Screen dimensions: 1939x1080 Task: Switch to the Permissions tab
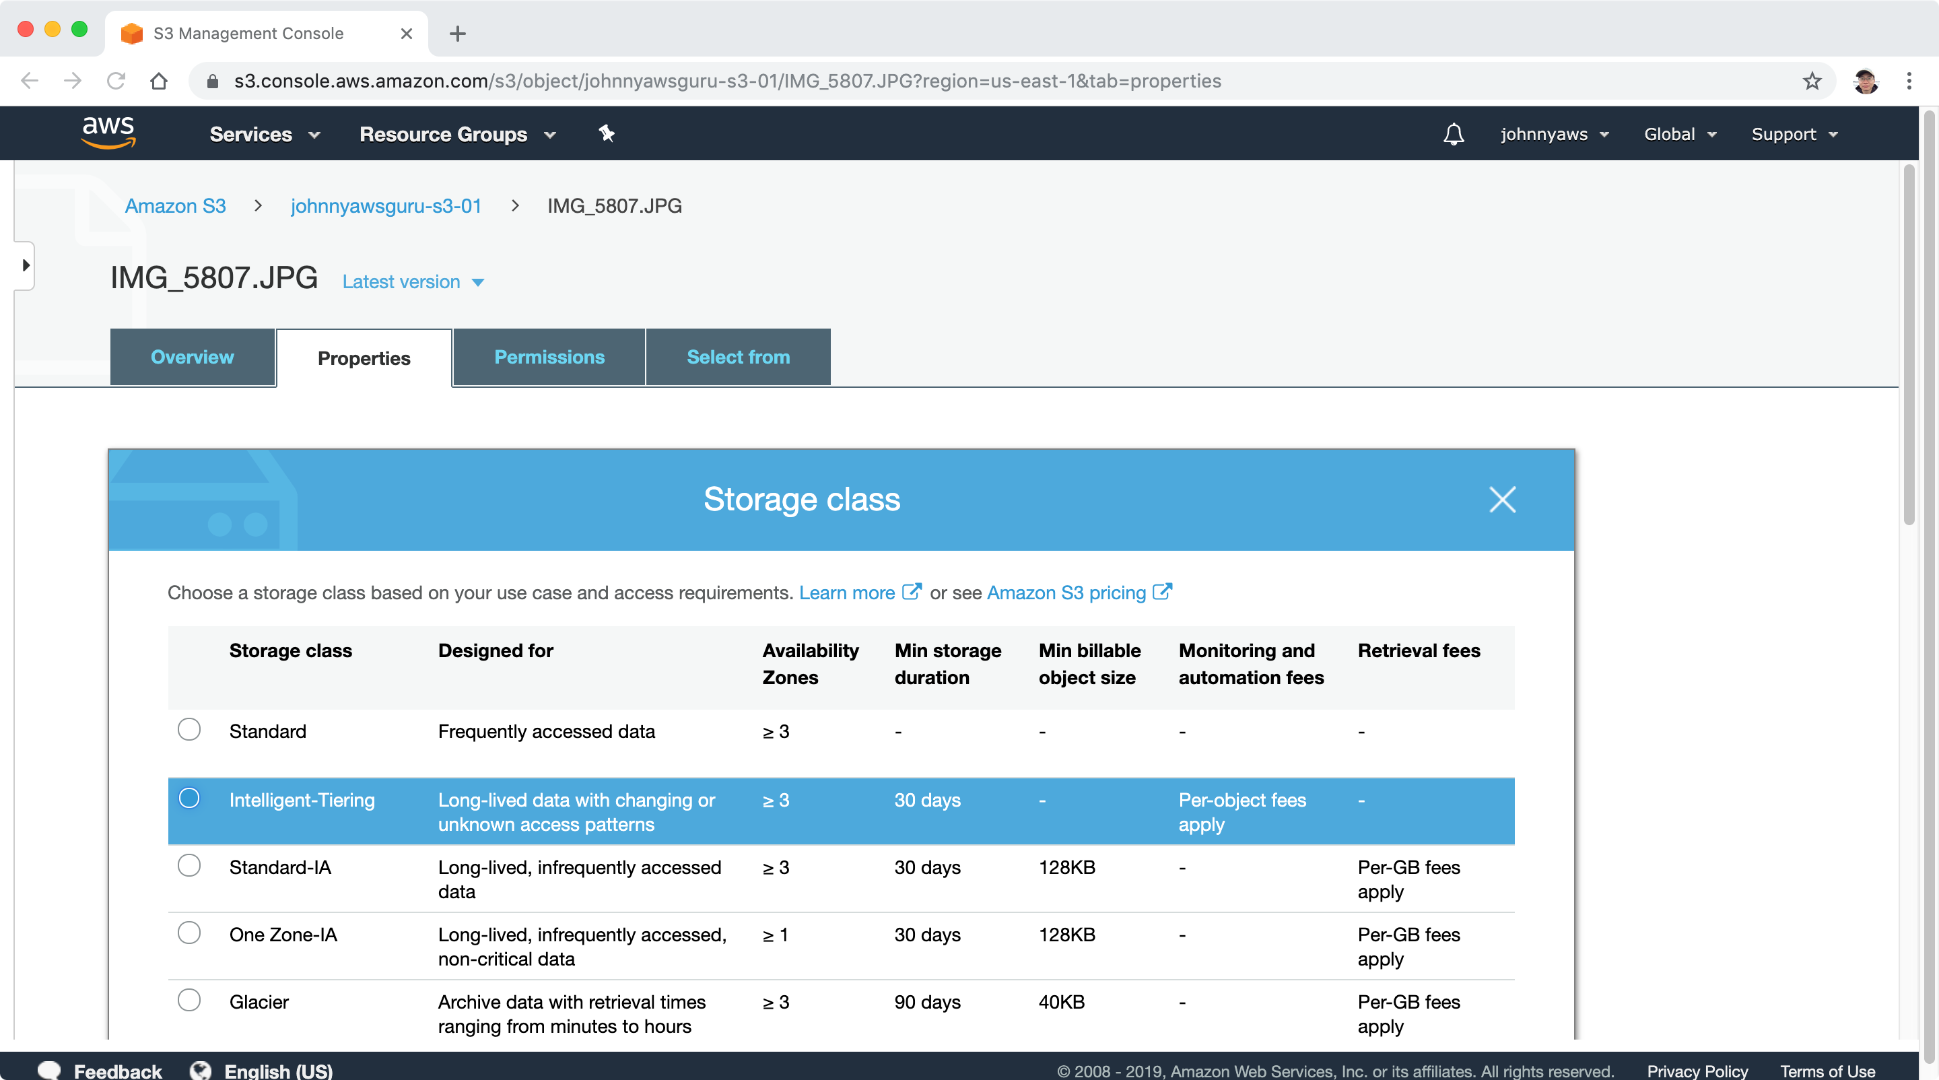click(x=549, y=357)
